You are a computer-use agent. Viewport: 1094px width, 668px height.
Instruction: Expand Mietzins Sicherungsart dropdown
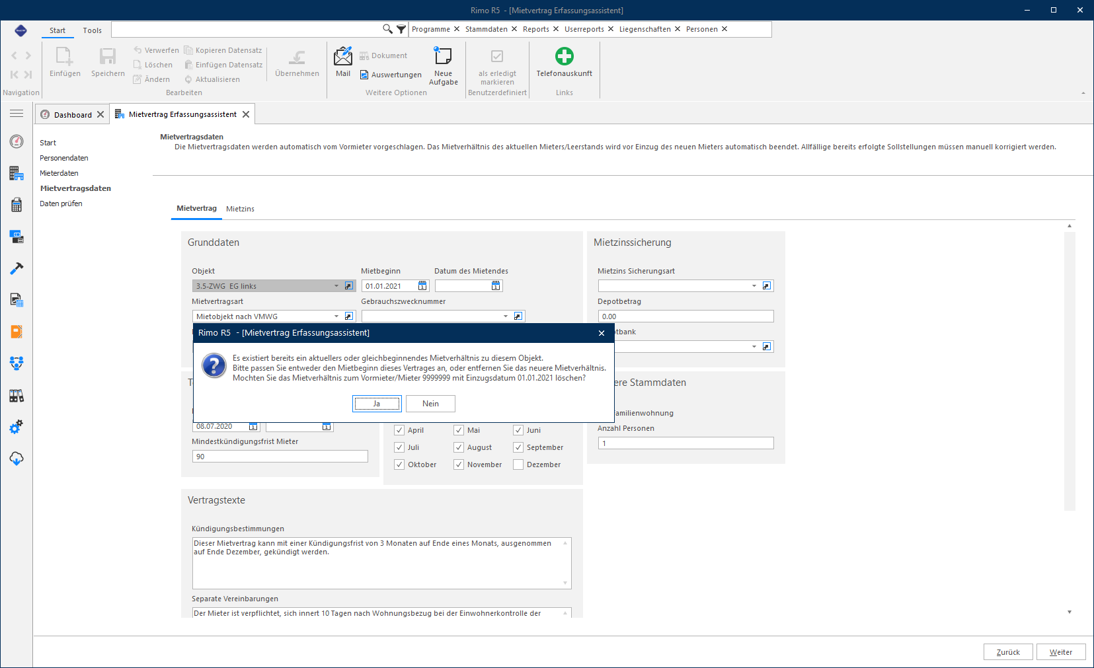(x=754, y=286)
